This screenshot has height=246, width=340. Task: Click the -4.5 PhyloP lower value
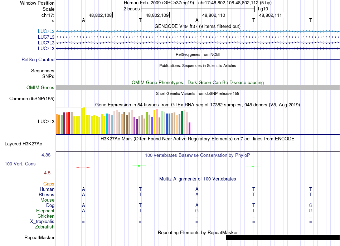pos(47,173)
